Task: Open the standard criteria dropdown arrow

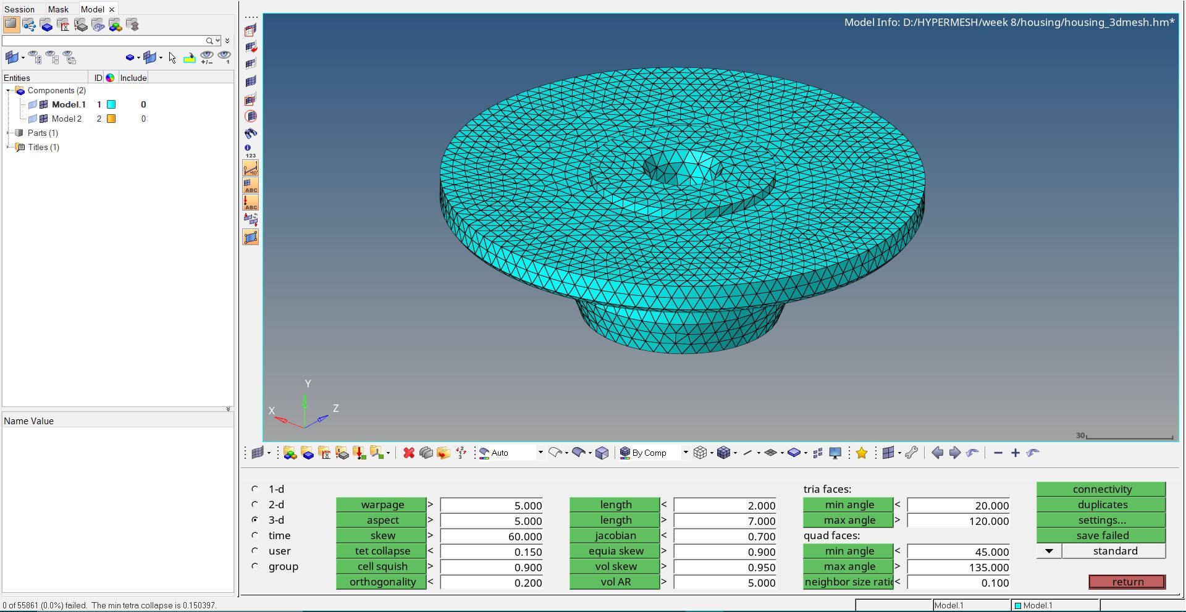Action: click(x=1048, y=551)
